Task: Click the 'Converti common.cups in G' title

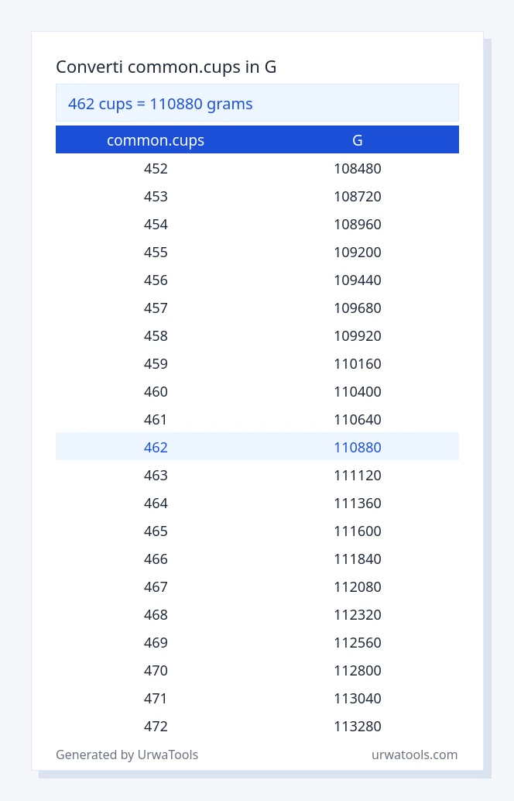Action: tap(166, 67)
